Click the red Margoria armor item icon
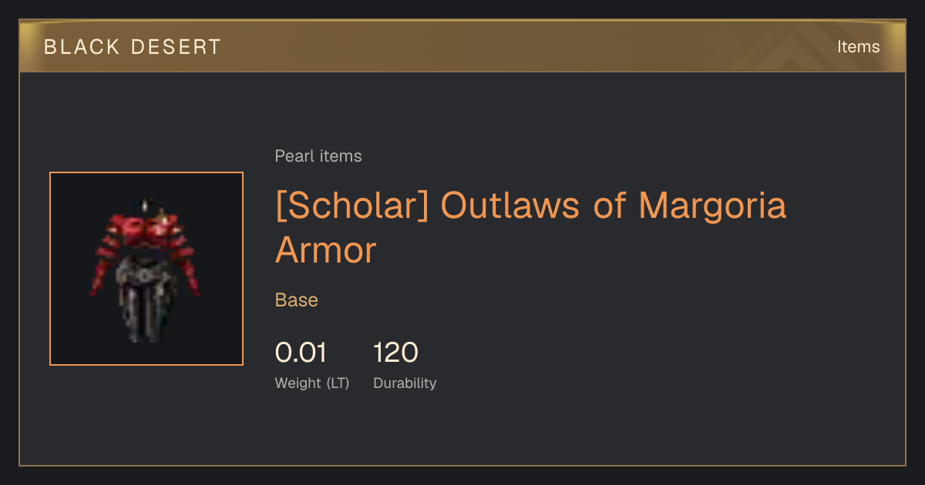This screenshot has height=485, width=925. [146, 269]
